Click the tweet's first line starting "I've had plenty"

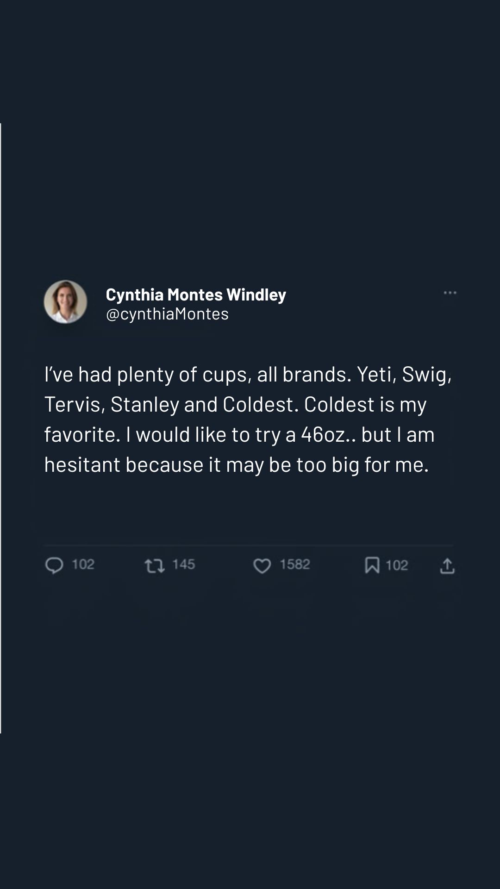pos(248,375)
